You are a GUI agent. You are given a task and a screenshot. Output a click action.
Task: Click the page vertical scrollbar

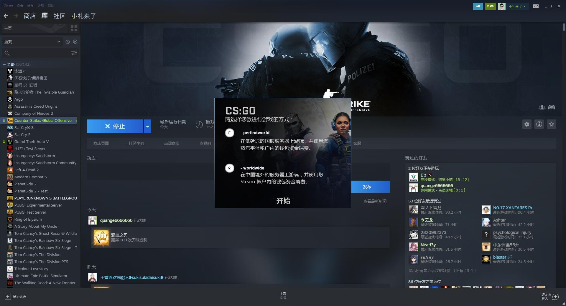(x=564, y=27)
